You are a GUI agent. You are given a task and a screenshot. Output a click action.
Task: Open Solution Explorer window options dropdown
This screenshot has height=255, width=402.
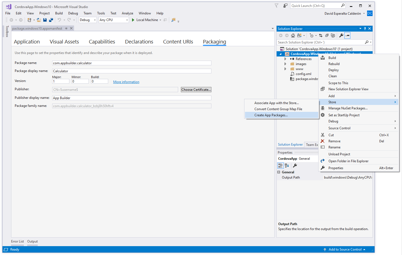pyautogui.click(x=360, y=29)
